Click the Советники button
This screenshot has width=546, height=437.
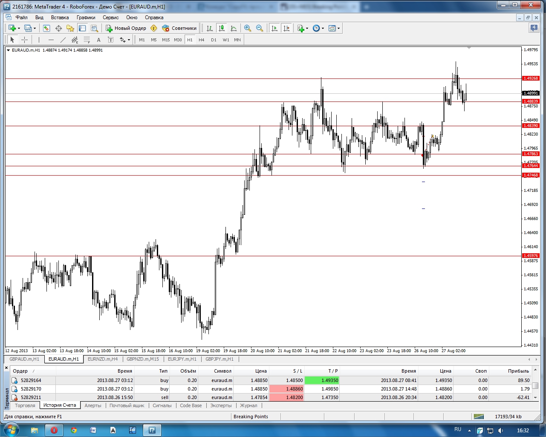179,28
